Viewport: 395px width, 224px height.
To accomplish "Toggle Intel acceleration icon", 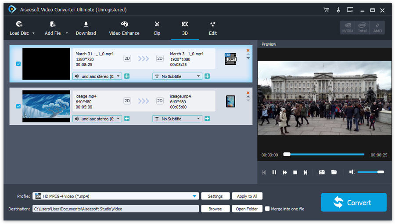I will [x=362, y=28].
